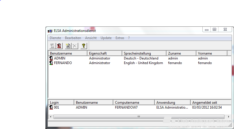Minimize the ELSA Administrationsdienst window
Screen dimensions: 234x129
pos(206,30)
